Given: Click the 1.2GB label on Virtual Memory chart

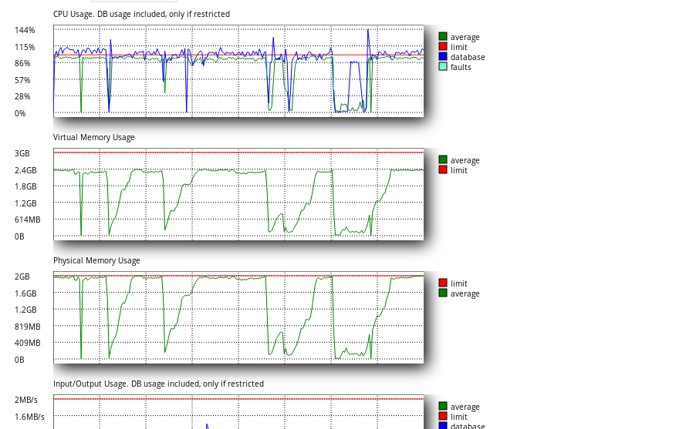Looking at the screenshot, I should [25, 203].
